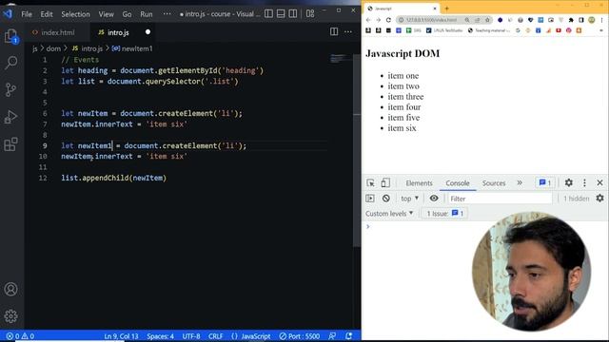Click Spaces: 4 indentation setting
Screen dimensions: 609x342
[160, 336]
